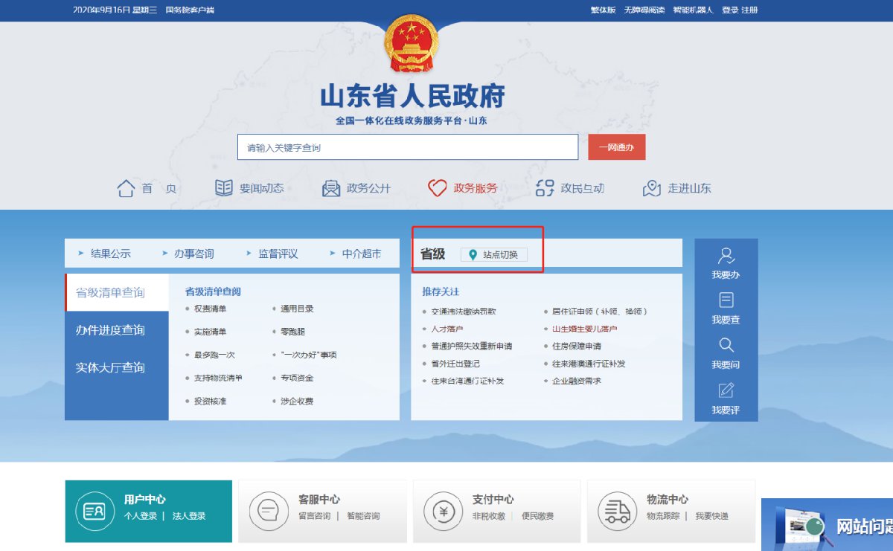Open 我要评 pencil edit icon in sidebar
The image size is (893, 551).
(x=726, y=390)
